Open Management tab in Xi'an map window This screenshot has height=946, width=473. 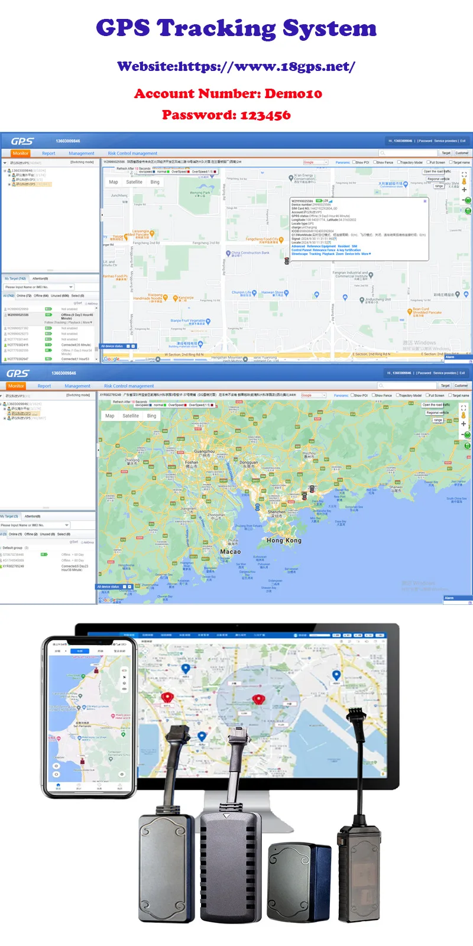pos(82,153)
